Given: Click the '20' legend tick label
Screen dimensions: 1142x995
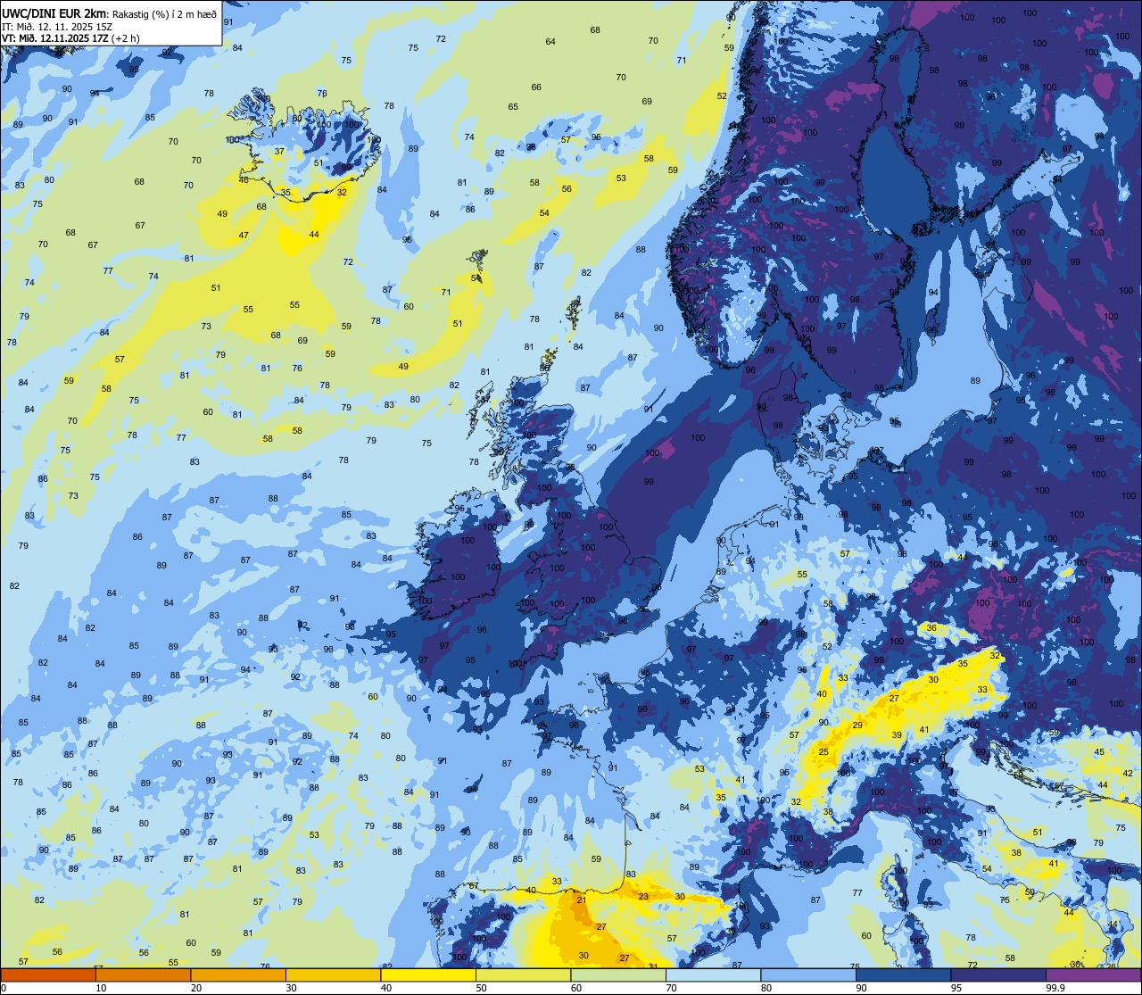Looking at the screenshot, I should tap(196, 988).
